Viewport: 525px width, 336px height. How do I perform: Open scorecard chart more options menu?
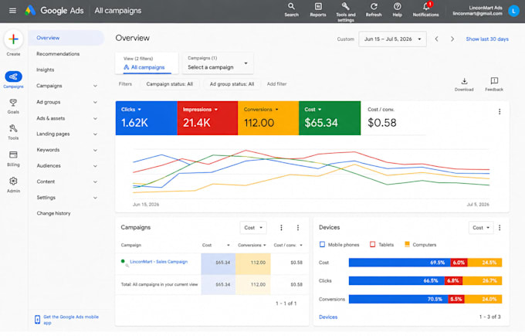[500, 111]
